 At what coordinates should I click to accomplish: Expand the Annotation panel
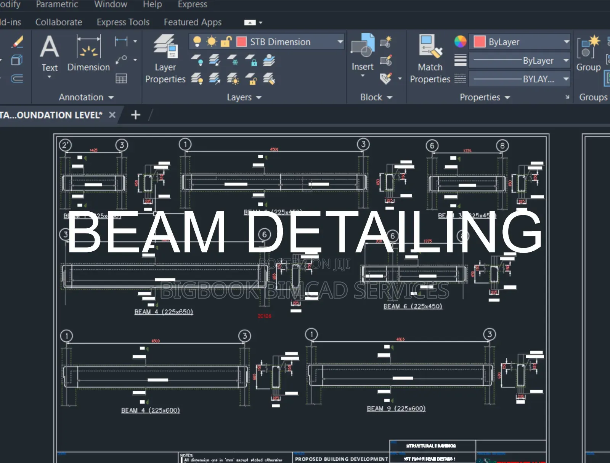click(x=86, y=97)
